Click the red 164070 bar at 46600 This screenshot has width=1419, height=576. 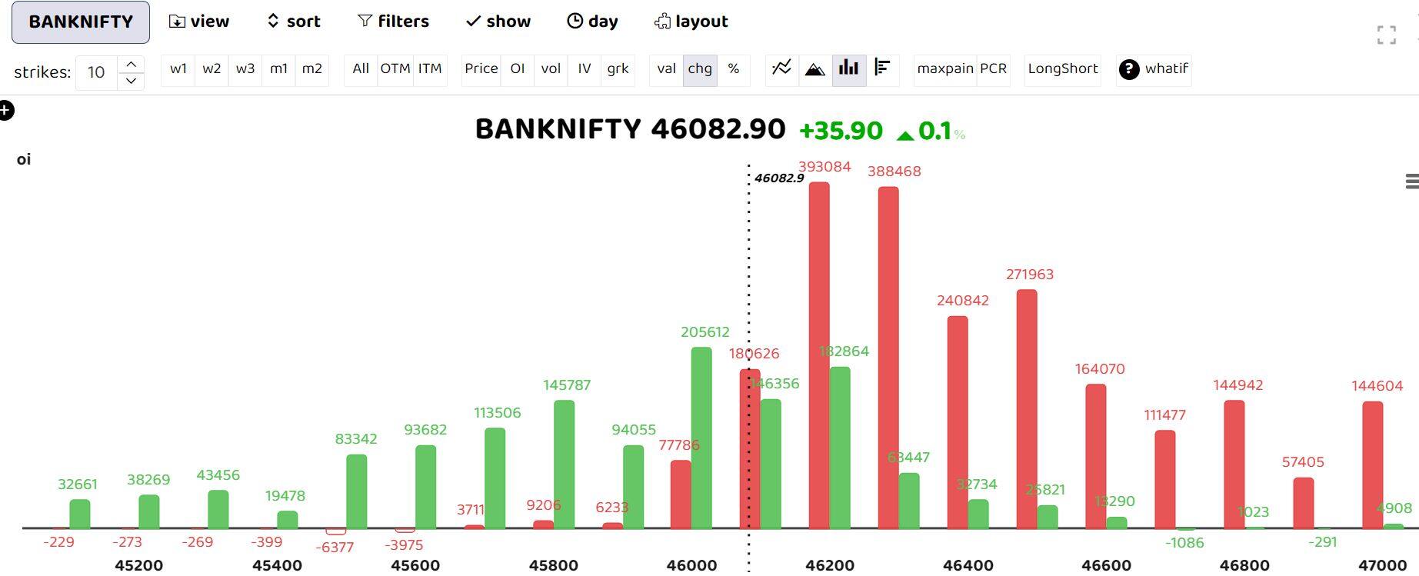point(1096,457)
